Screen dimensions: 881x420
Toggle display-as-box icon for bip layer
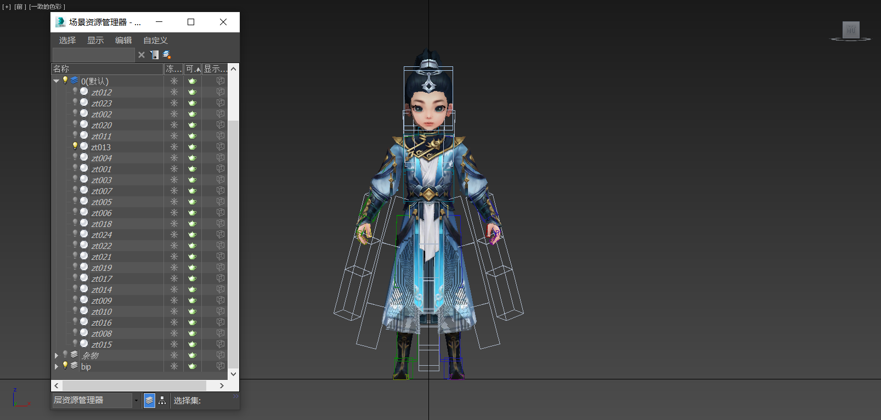221,366
